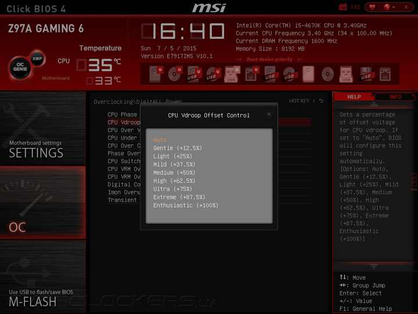
Task: Click the OC Genie round button
Action: coord(20,67)
